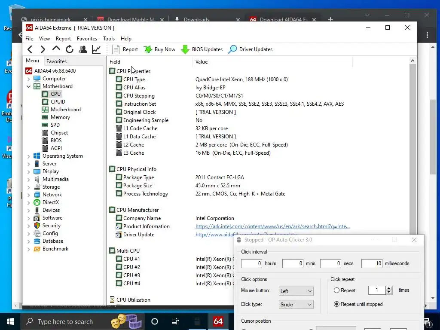440x330 pixels.
Task: Open the Mouse button dropdown showing Left
Action: (x=296, y=291)
